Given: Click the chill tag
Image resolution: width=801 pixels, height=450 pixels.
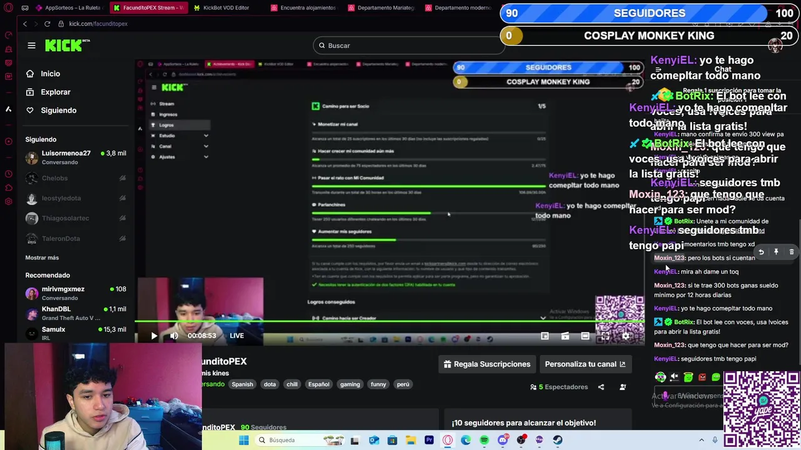Looking at the screenshot, I should (x=292, y=384).
